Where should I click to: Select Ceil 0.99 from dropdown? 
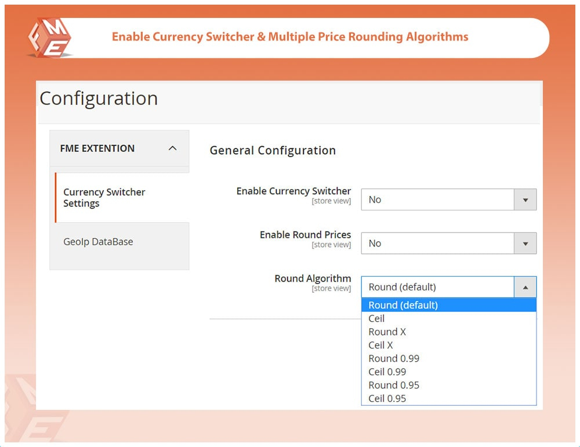pyautogui.click(x=387, y=372)
